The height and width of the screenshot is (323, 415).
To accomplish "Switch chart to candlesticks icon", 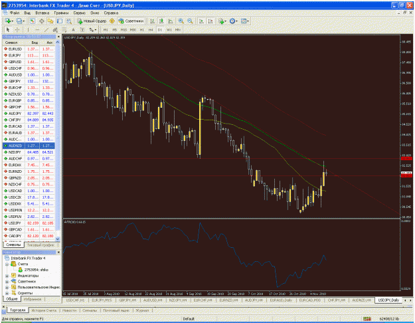I will (x=161, y=21).
